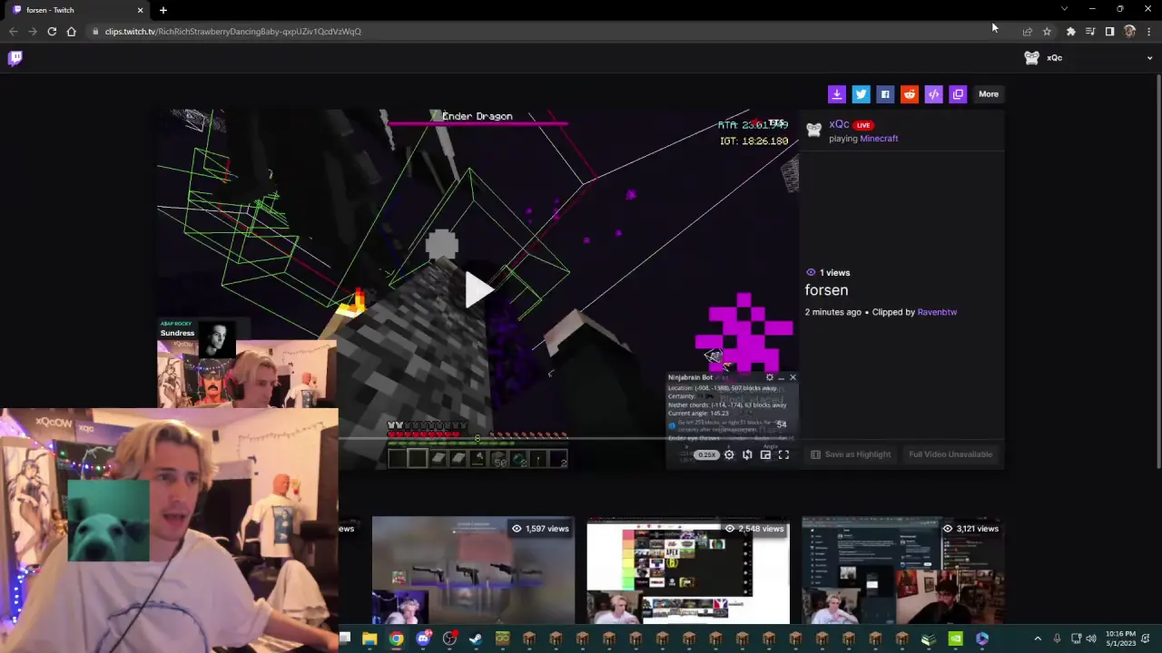Copy the clip link icon
Viewport: 1162px width, 653px height.
[x=958, y=93]
